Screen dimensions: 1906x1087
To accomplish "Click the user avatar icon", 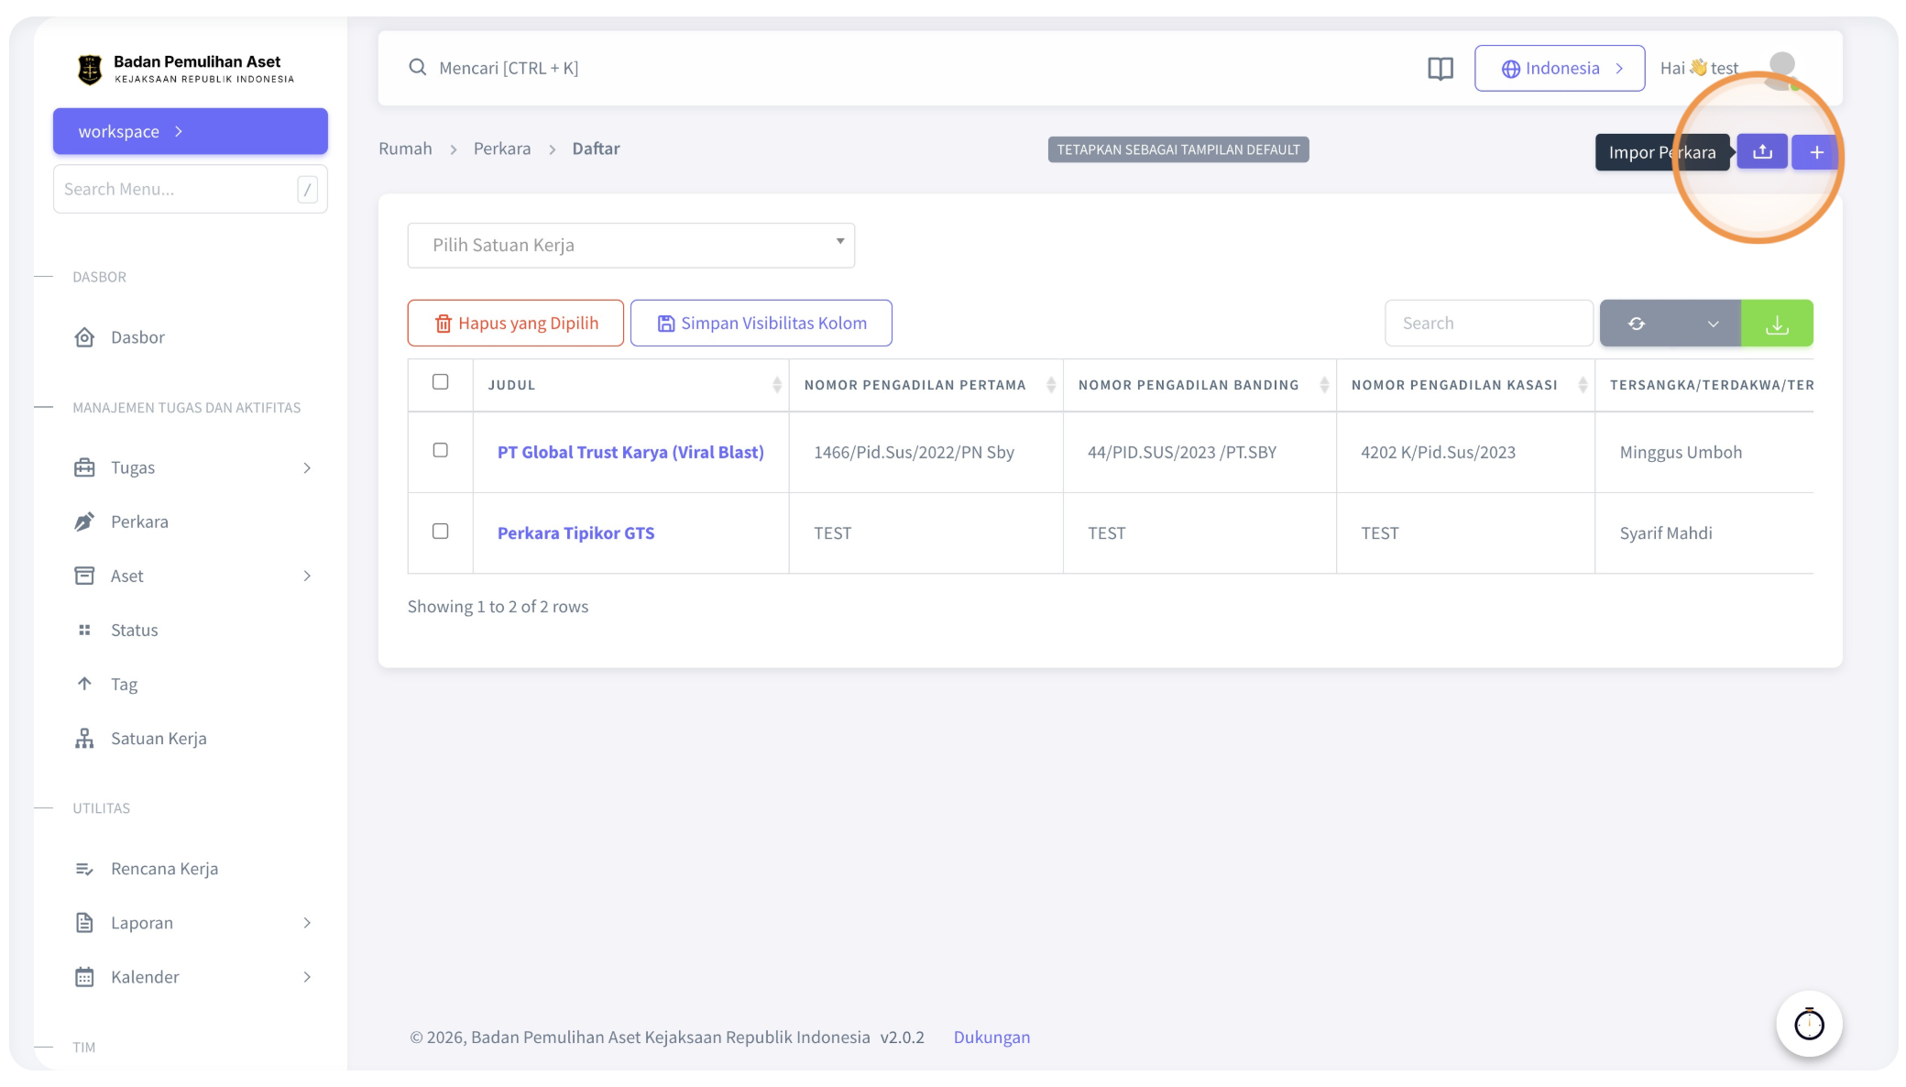I will point(1782,69).
